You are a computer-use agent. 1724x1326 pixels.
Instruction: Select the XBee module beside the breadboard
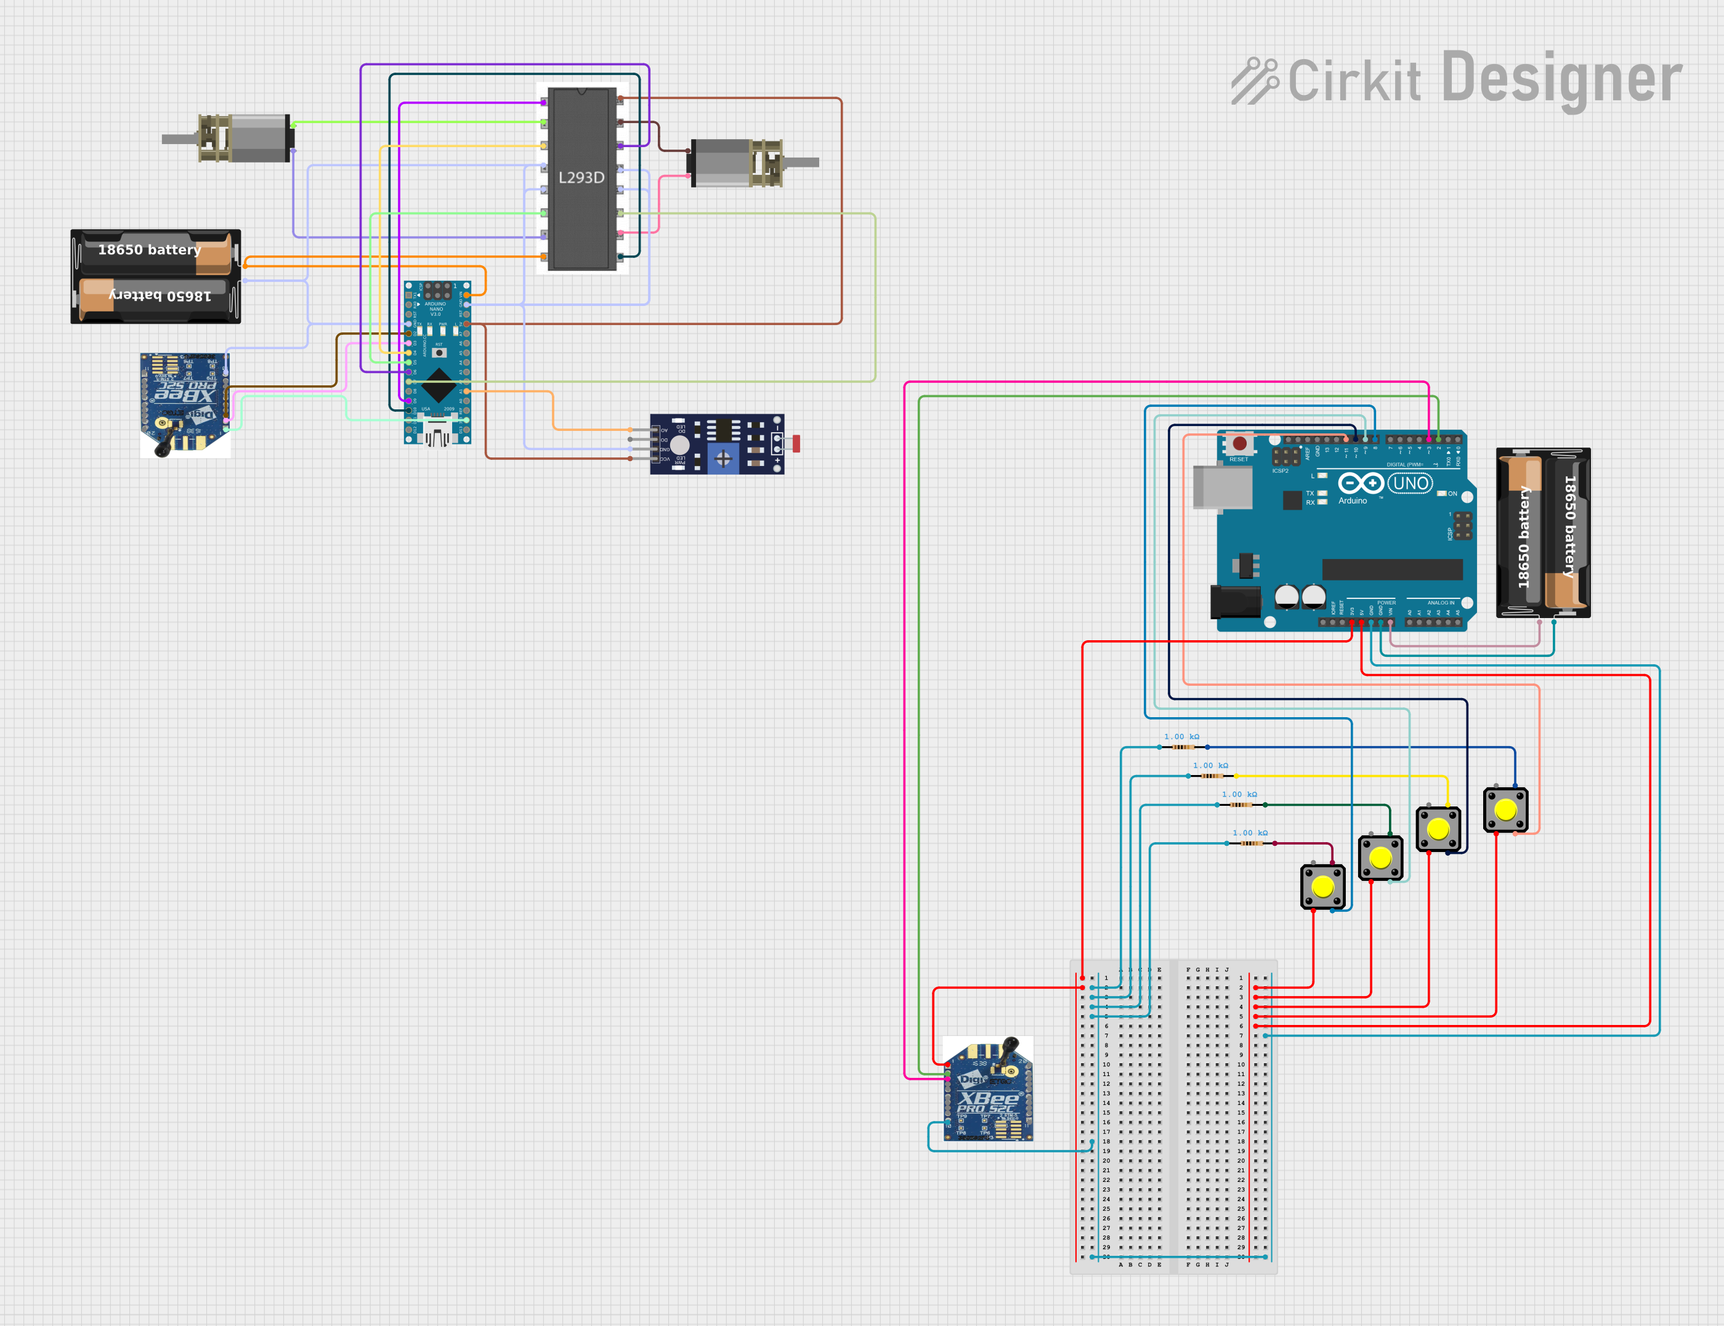pos(989,1088)
